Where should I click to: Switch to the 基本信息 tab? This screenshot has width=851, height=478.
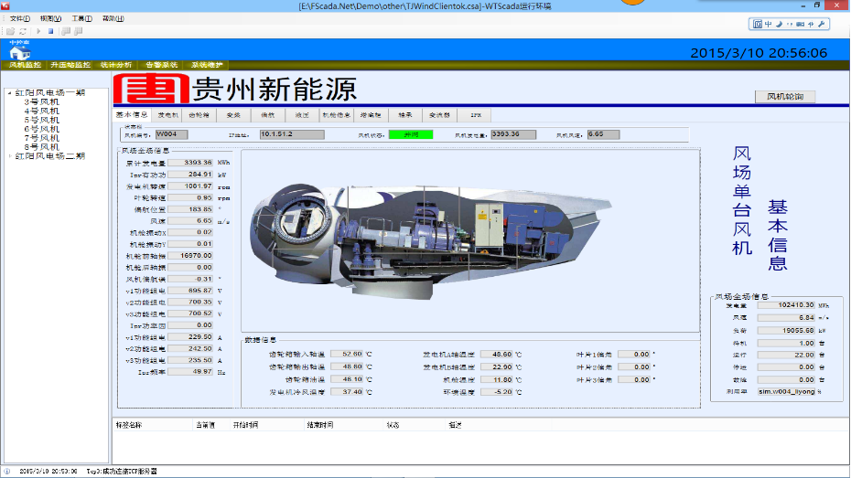132,115
